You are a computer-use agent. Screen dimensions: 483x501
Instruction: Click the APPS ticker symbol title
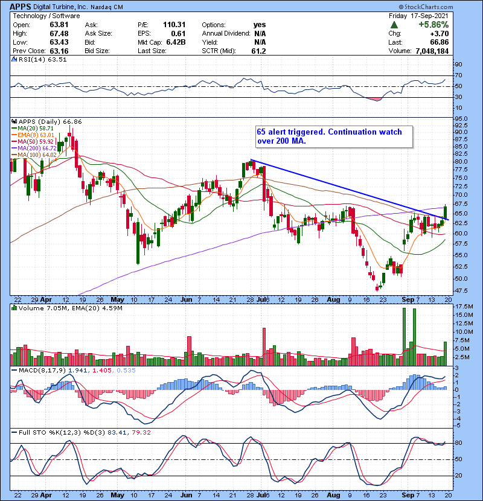21,7
